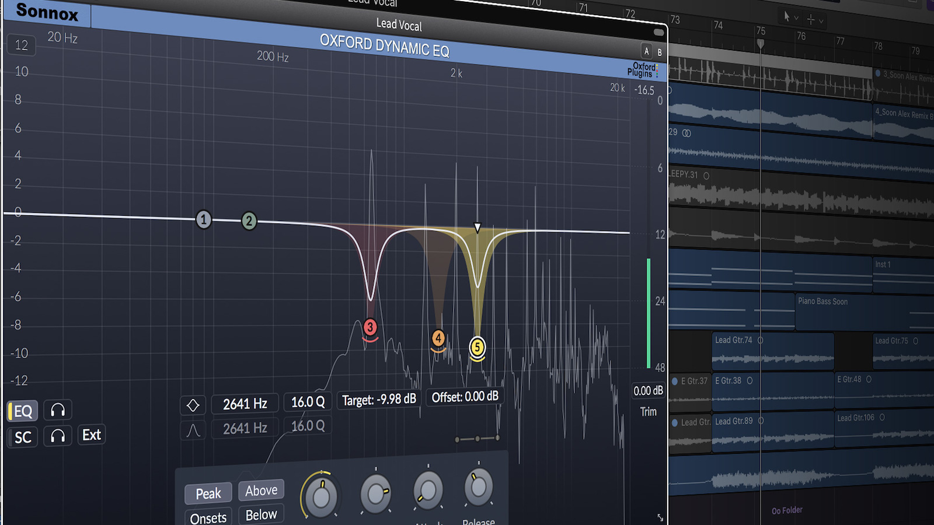The image size is (934, 525).
Task: Click the Release knob
Action: click(x=478, y=486)
